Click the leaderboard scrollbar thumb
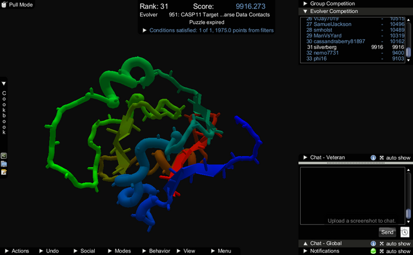Viewport: 413px width, 255px height. pyautogui.click(x=408, y=52)
